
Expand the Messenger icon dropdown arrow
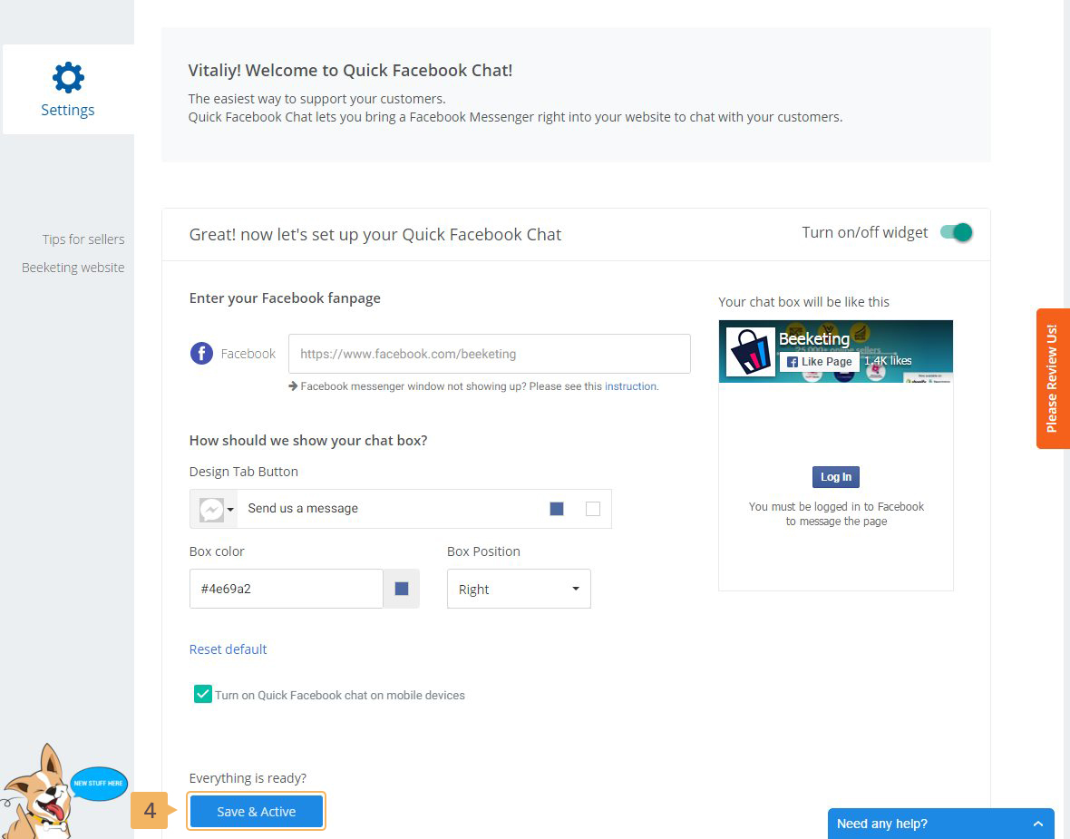[x=231, y=510]
